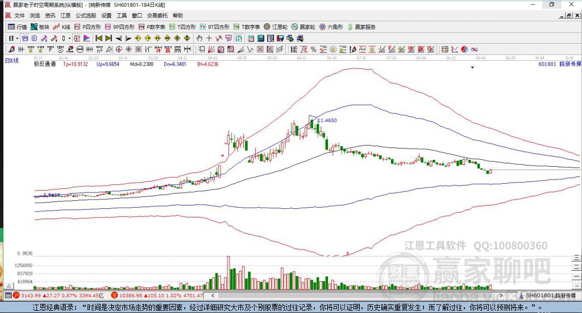Screen dimensions: 582x313
Task: Step chart backward with black left arrow
Action: [118, 38]
